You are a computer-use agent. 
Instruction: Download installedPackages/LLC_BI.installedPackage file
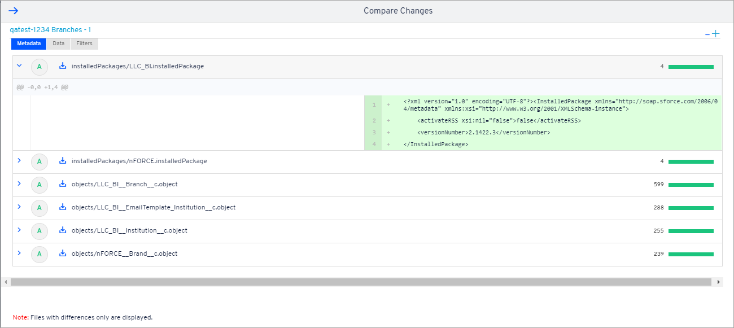pyautogui.click(x=62, y=66)
